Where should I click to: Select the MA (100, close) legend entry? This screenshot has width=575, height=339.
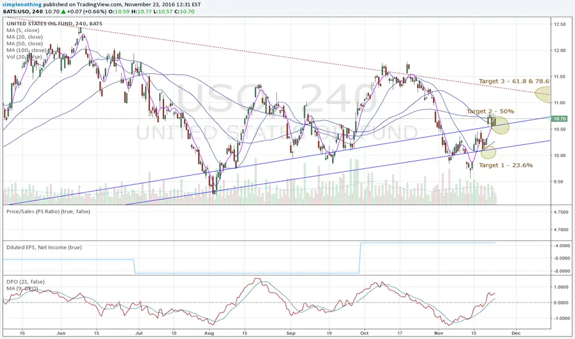coord(26,50)
